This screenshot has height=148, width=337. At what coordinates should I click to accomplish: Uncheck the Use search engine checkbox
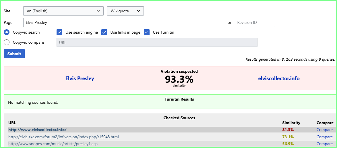[59, 32]
